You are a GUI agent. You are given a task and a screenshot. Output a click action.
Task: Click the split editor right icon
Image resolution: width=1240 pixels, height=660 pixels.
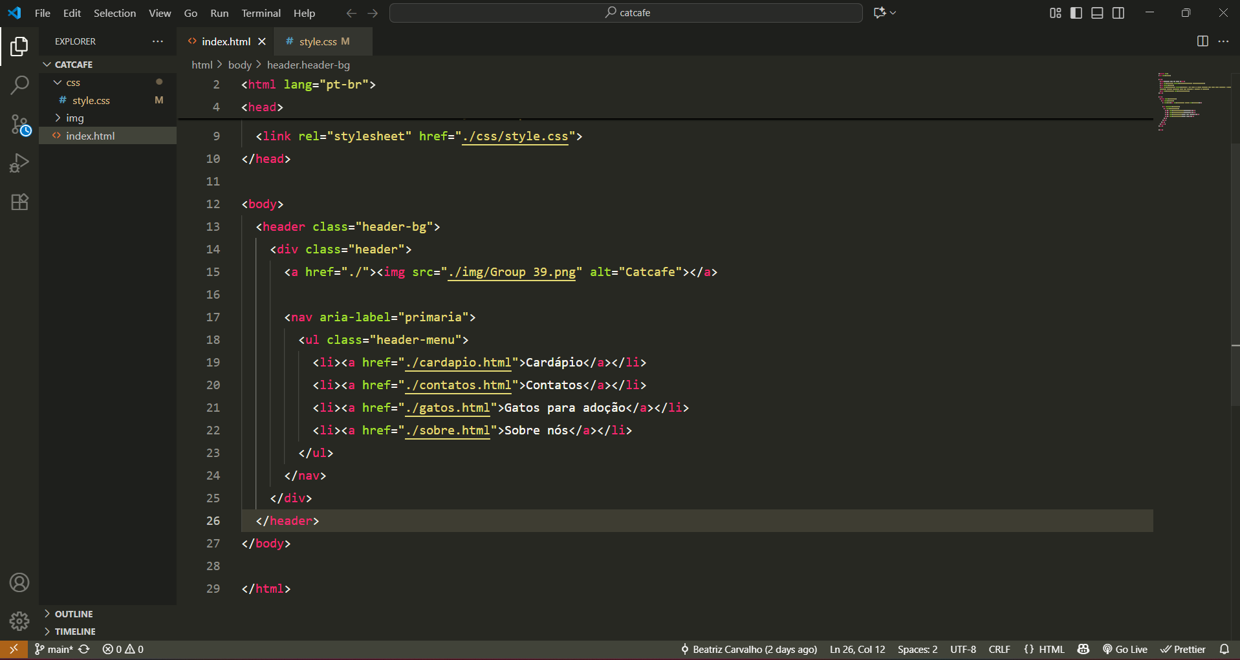(x=1202, y=41)
